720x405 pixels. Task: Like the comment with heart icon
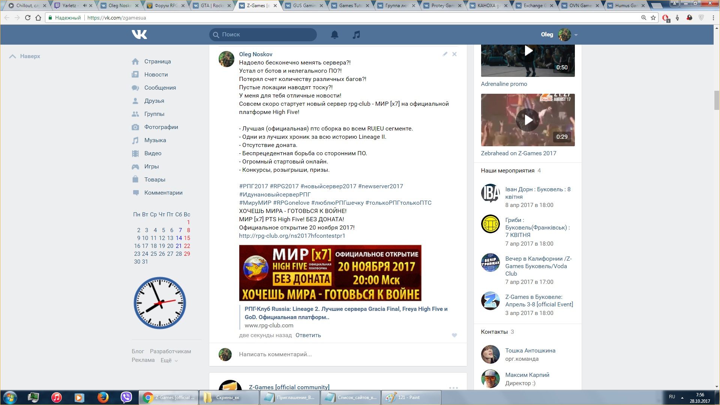pos(454,335)
